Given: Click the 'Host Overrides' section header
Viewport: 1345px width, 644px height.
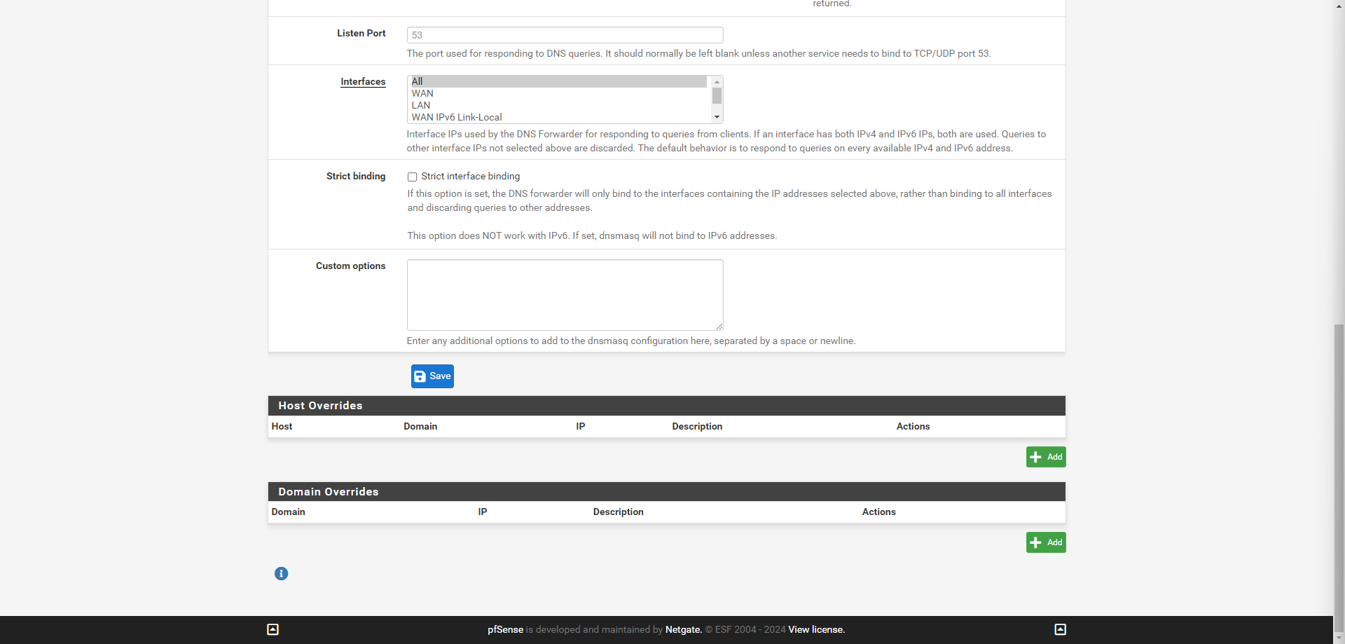Looking at the screenshot, I should coord(666,406).
